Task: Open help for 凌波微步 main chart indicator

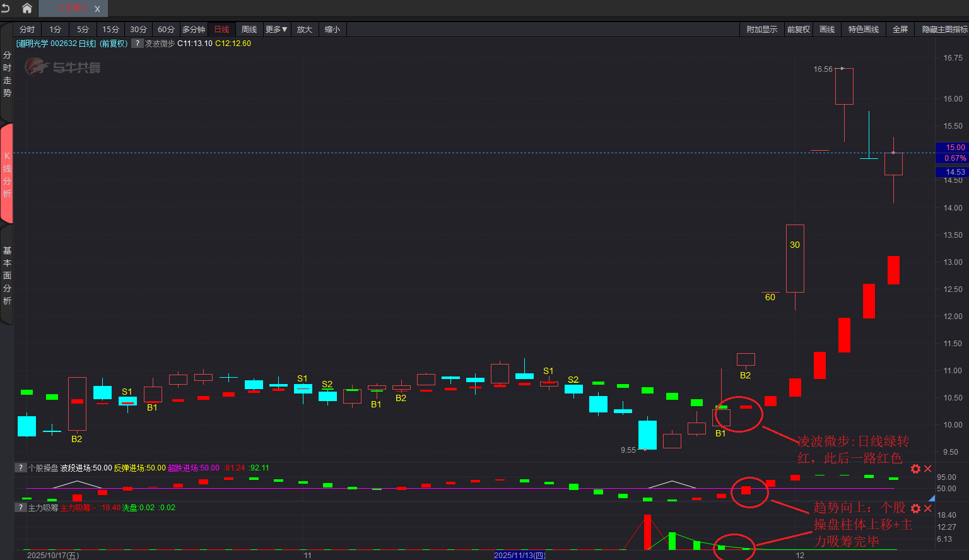Action: click(137, 44)
